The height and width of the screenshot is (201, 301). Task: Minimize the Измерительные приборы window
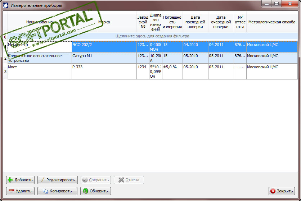[x=267, y=4]
